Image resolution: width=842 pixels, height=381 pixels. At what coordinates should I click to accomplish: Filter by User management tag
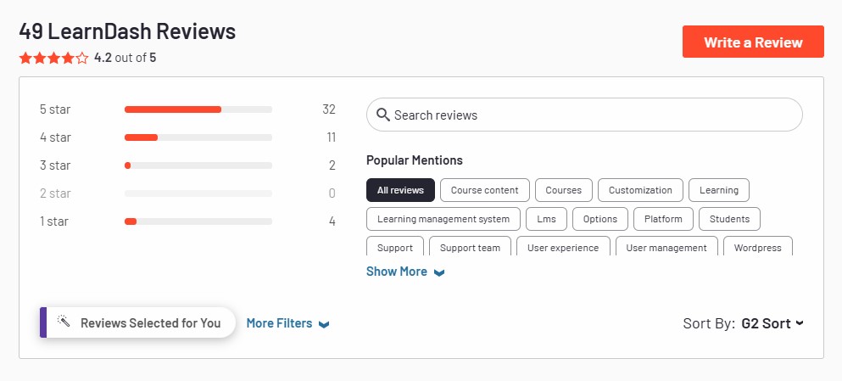click(666, 247)
